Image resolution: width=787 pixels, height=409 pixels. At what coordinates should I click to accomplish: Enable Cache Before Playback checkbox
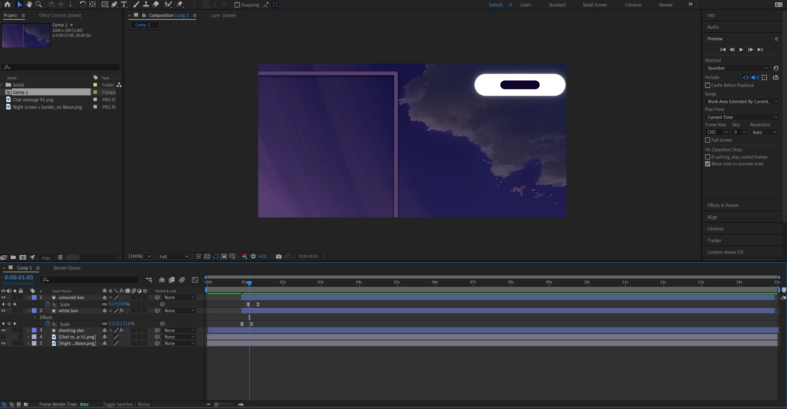pos(708,85)
